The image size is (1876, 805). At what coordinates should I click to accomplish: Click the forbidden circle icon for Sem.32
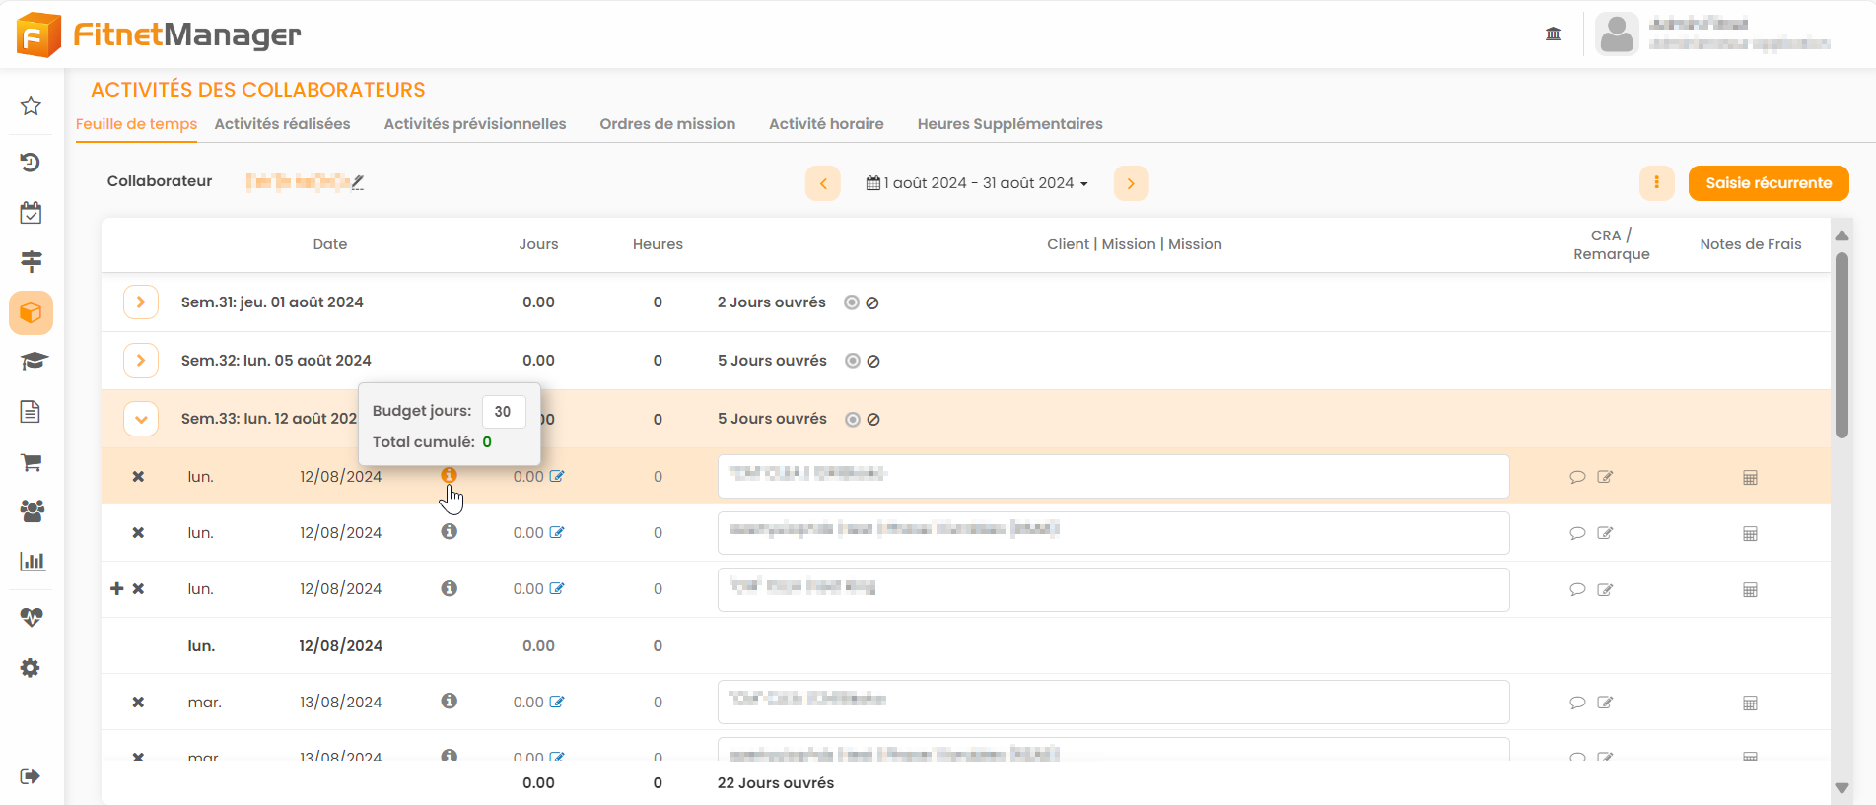point(873,362)
